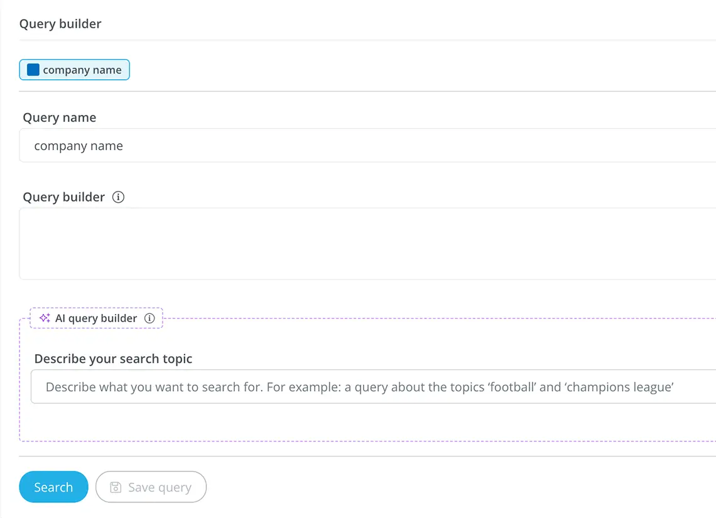
Task: Click the "Search" text on the blue button
Action: coord(53,487)
